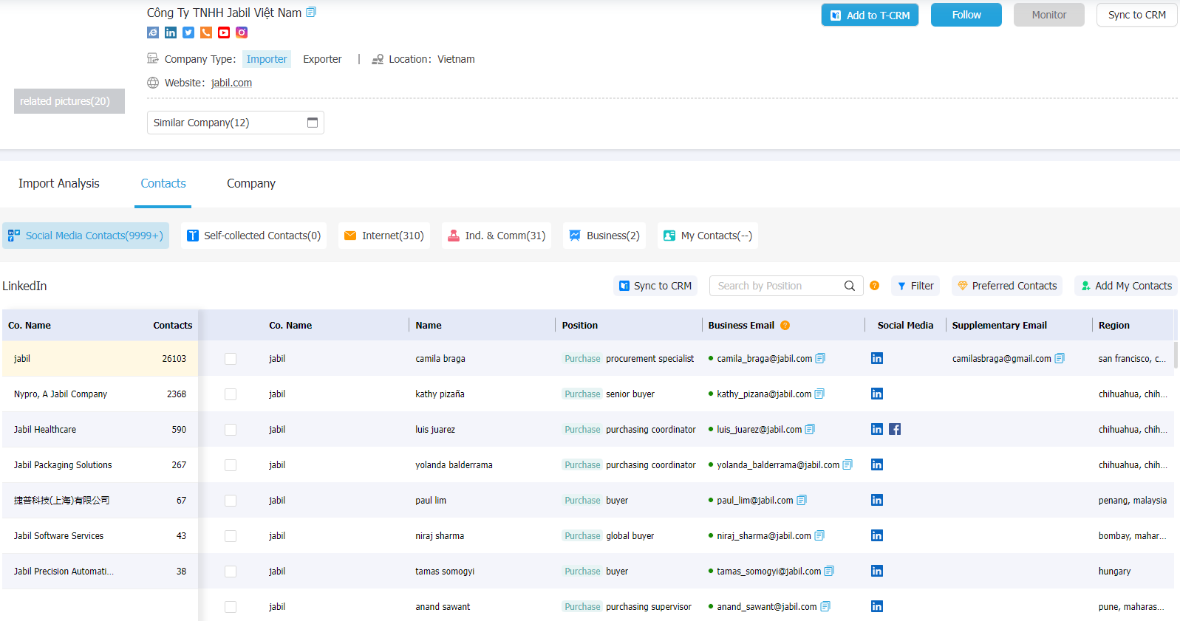Image resolution: width=1180 pixels, height=621 pixels.
Task: Copy camila_braga@jabil.com email
Action: [x=820, y=359]
